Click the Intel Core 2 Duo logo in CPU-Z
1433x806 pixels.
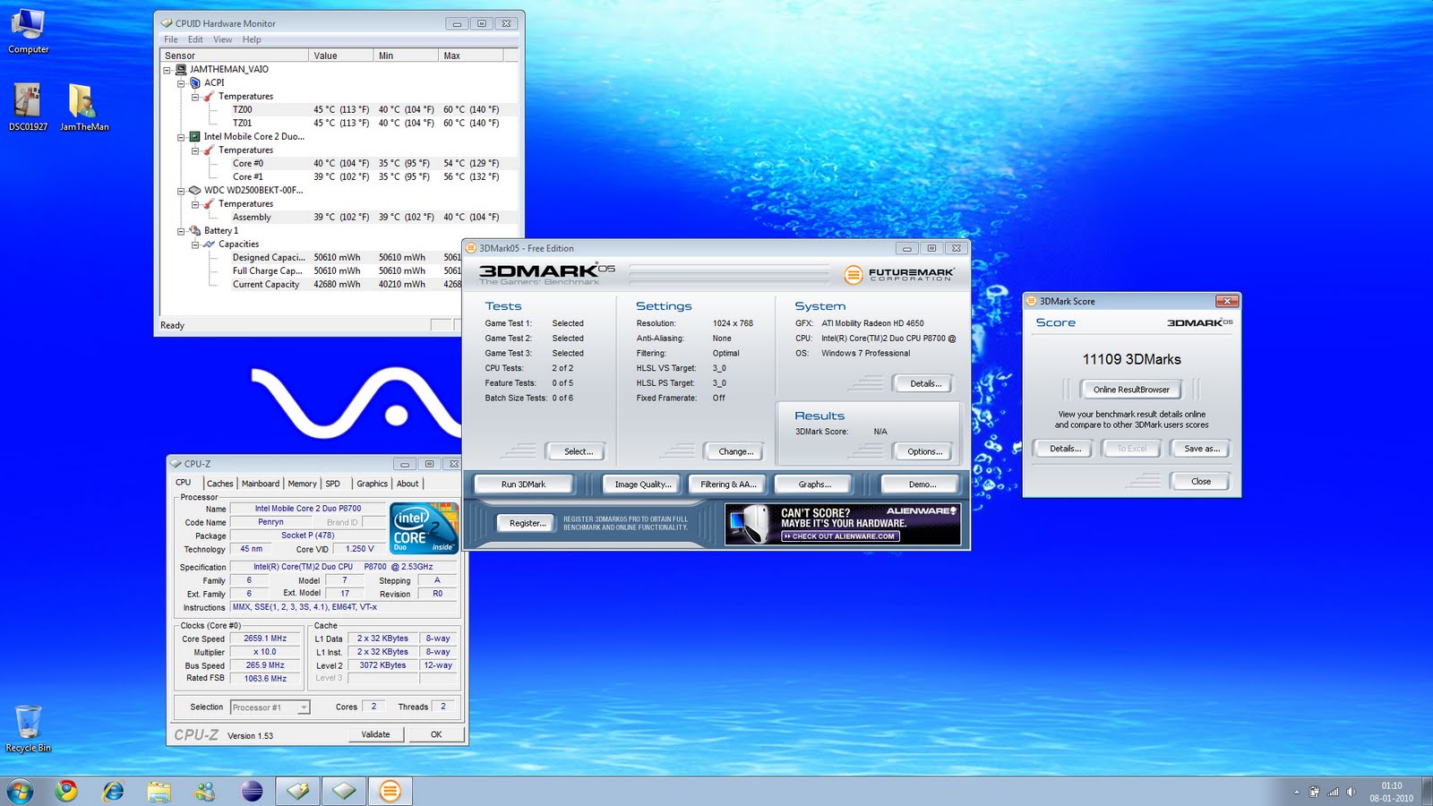pos(425,527)
